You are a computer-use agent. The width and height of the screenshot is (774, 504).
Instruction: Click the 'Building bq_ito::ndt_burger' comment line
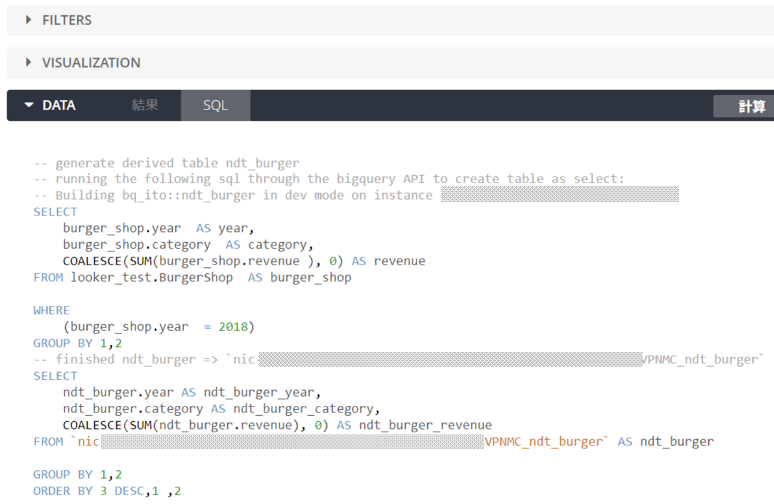click(356, 195)
